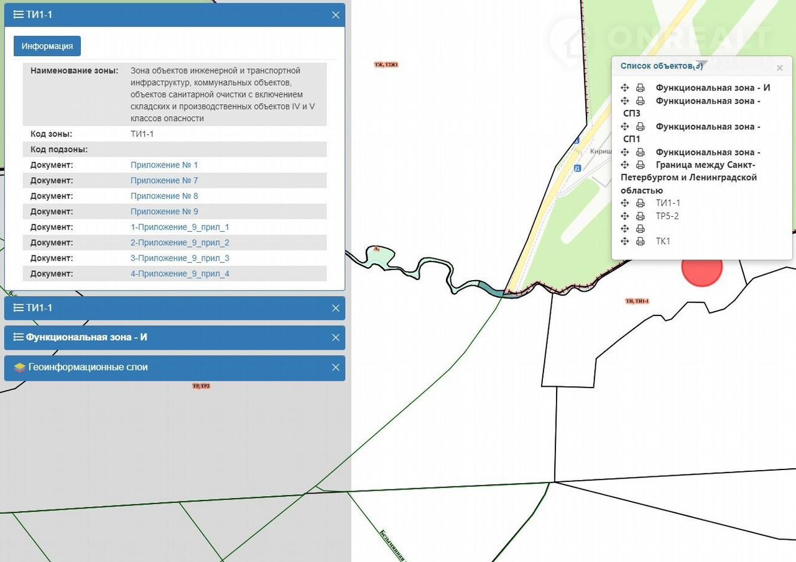Click move icon for Функциональная зона - СП3
796x562 pixels.
(625, 101)
